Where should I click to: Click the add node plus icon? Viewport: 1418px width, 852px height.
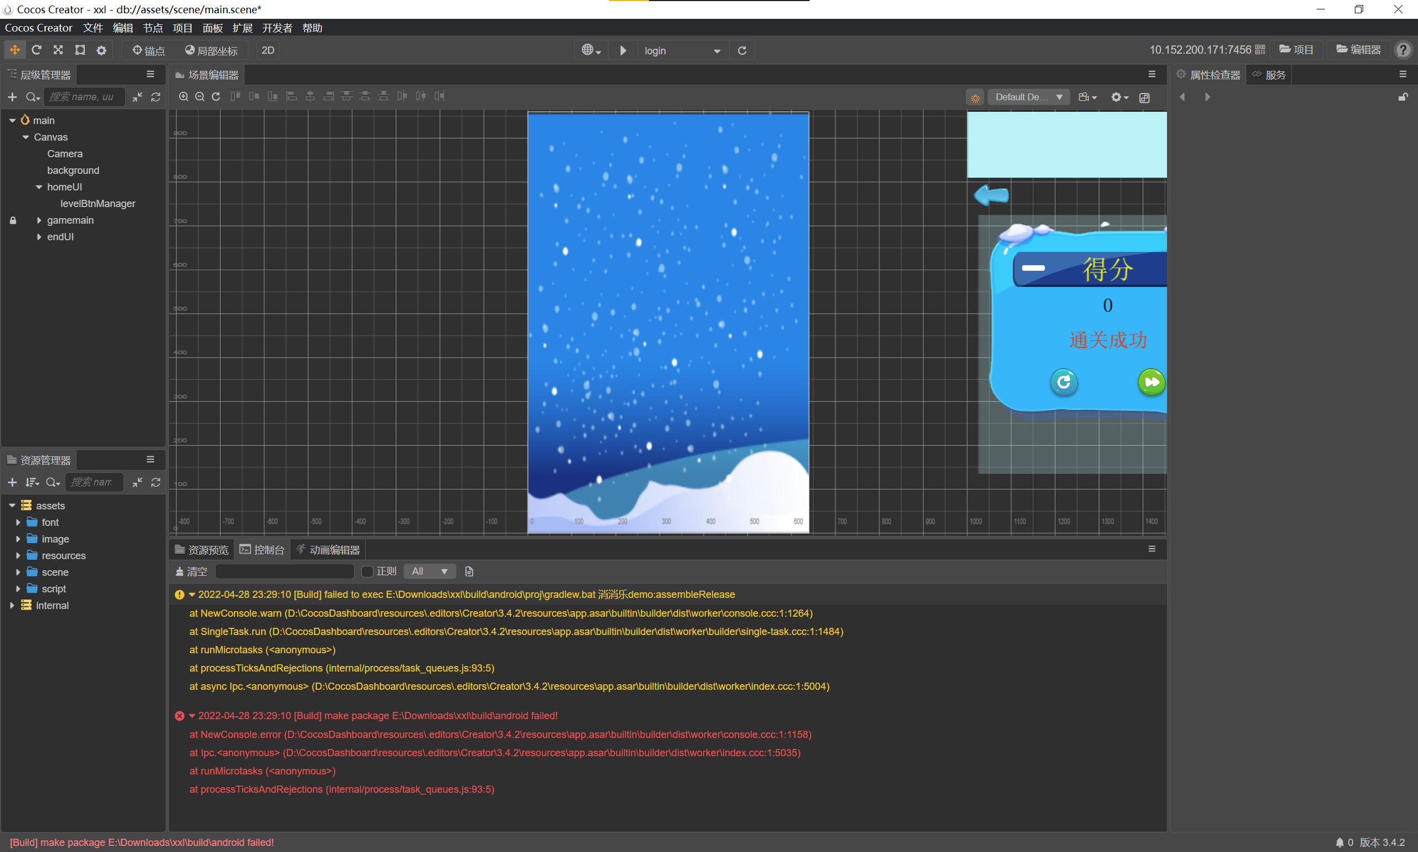click(x=12, y=97)
